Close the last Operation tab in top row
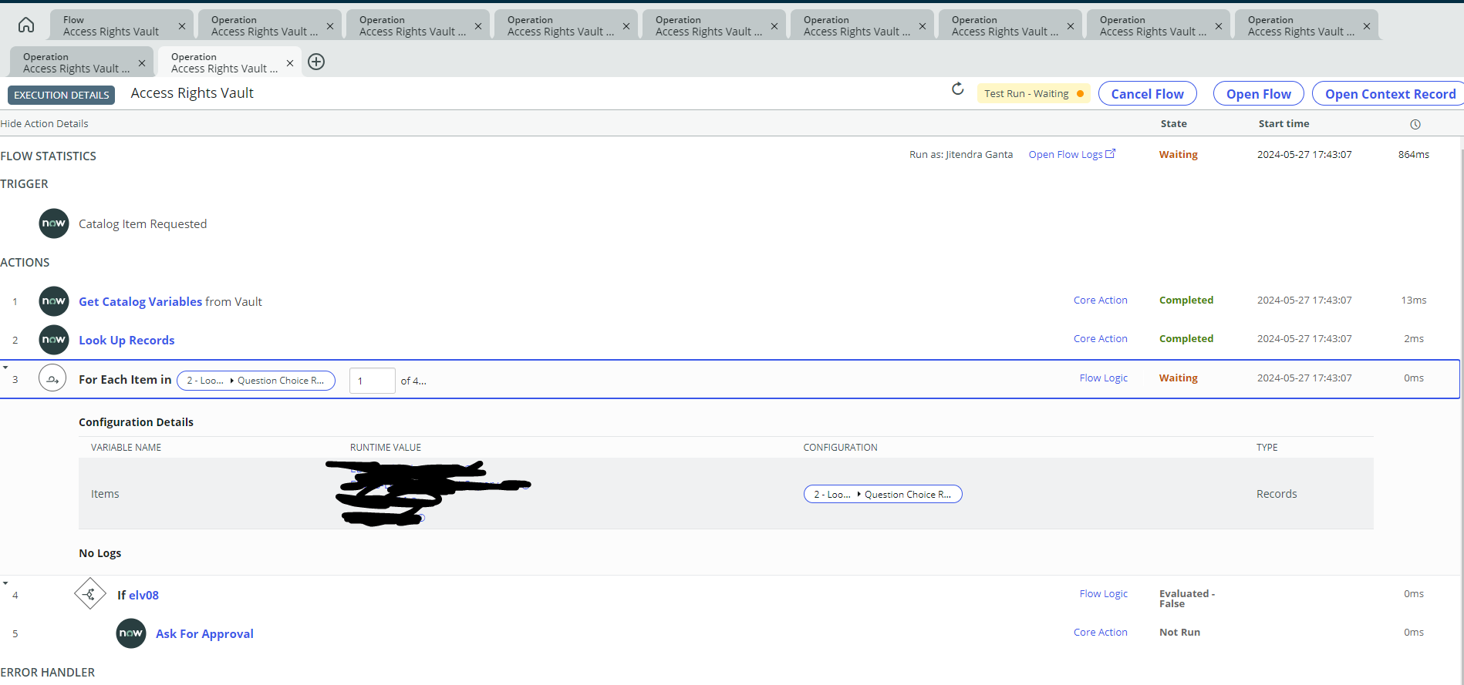The image size is (1464, 685). coord(1367,25)
